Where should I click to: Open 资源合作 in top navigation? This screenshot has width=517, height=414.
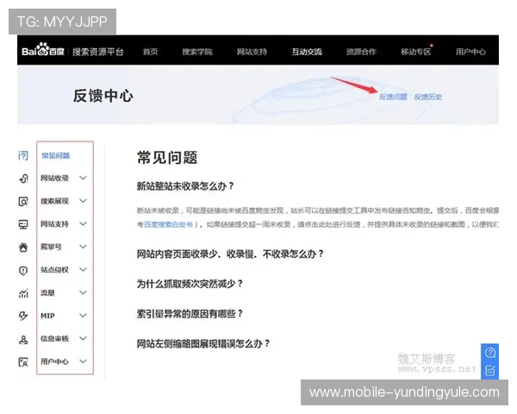361,52
